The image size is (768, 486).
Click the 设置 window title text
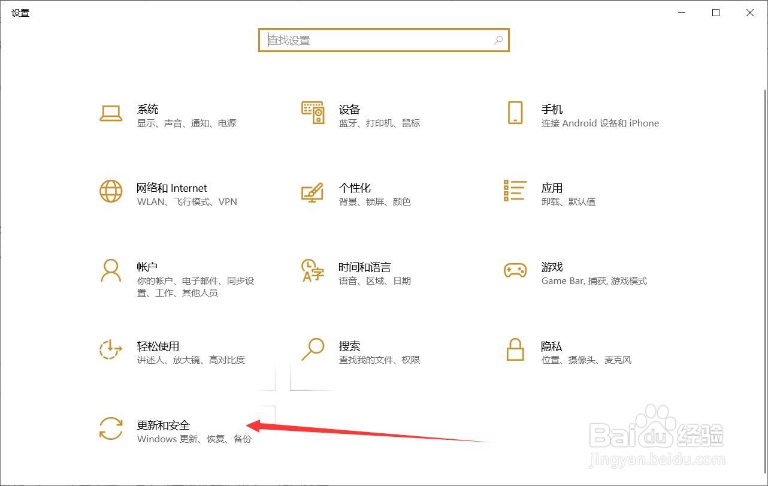(x=20, y=13)
